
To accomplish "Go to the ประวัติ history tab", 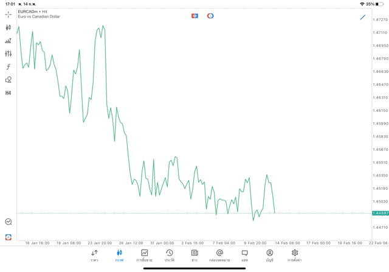I will coord(169,255).
